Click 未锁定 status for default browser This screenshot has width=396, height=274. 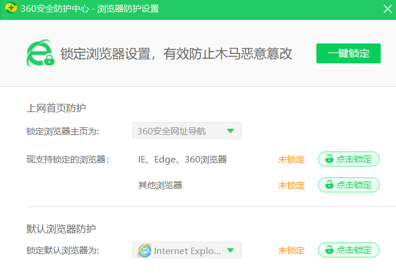pyautogui.click(x=291, y=251)
